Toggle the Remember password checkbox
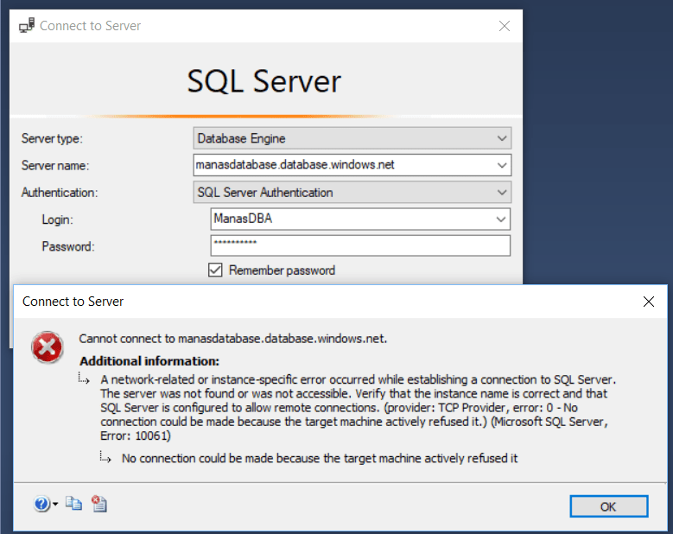The width and height of the screenshot is (673, 534). tap(215, 270)
